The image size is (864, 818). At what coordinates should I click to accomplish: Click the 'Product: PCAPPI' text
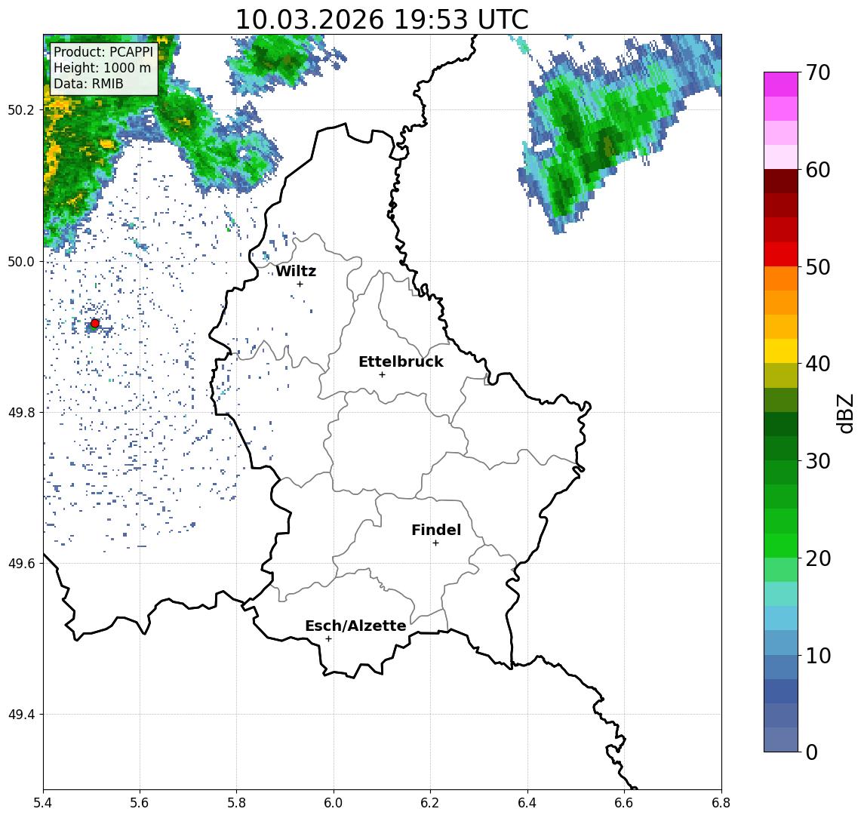tap(103, 52)
